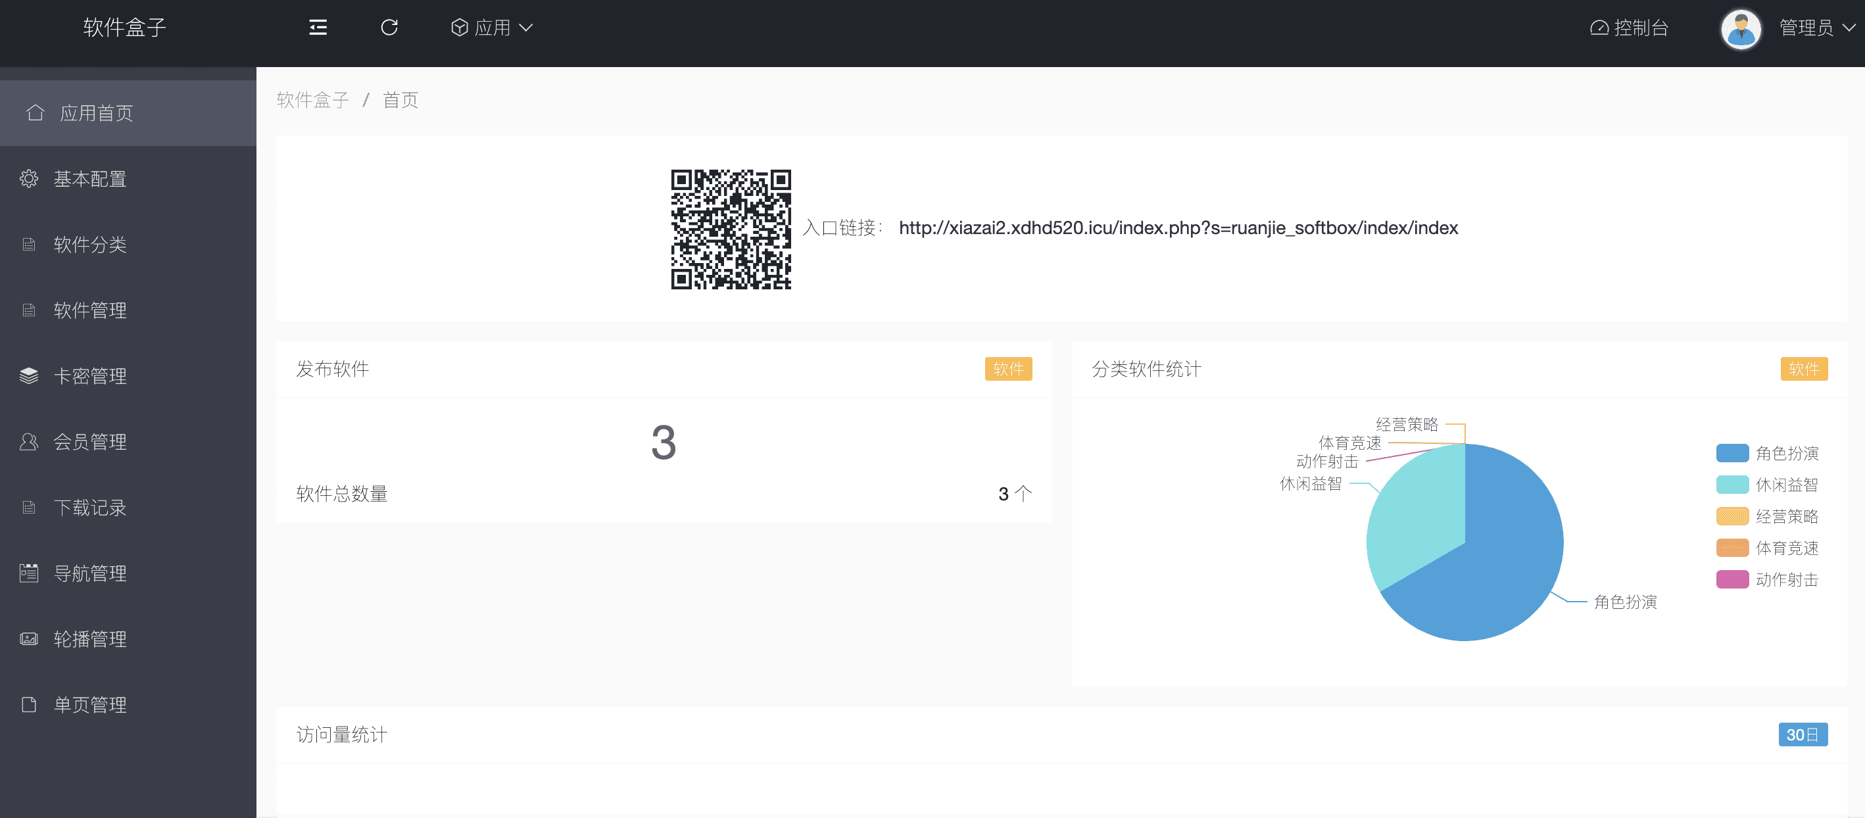Toggle 经营策略 legend yellow swatch

coord(1732,517)
